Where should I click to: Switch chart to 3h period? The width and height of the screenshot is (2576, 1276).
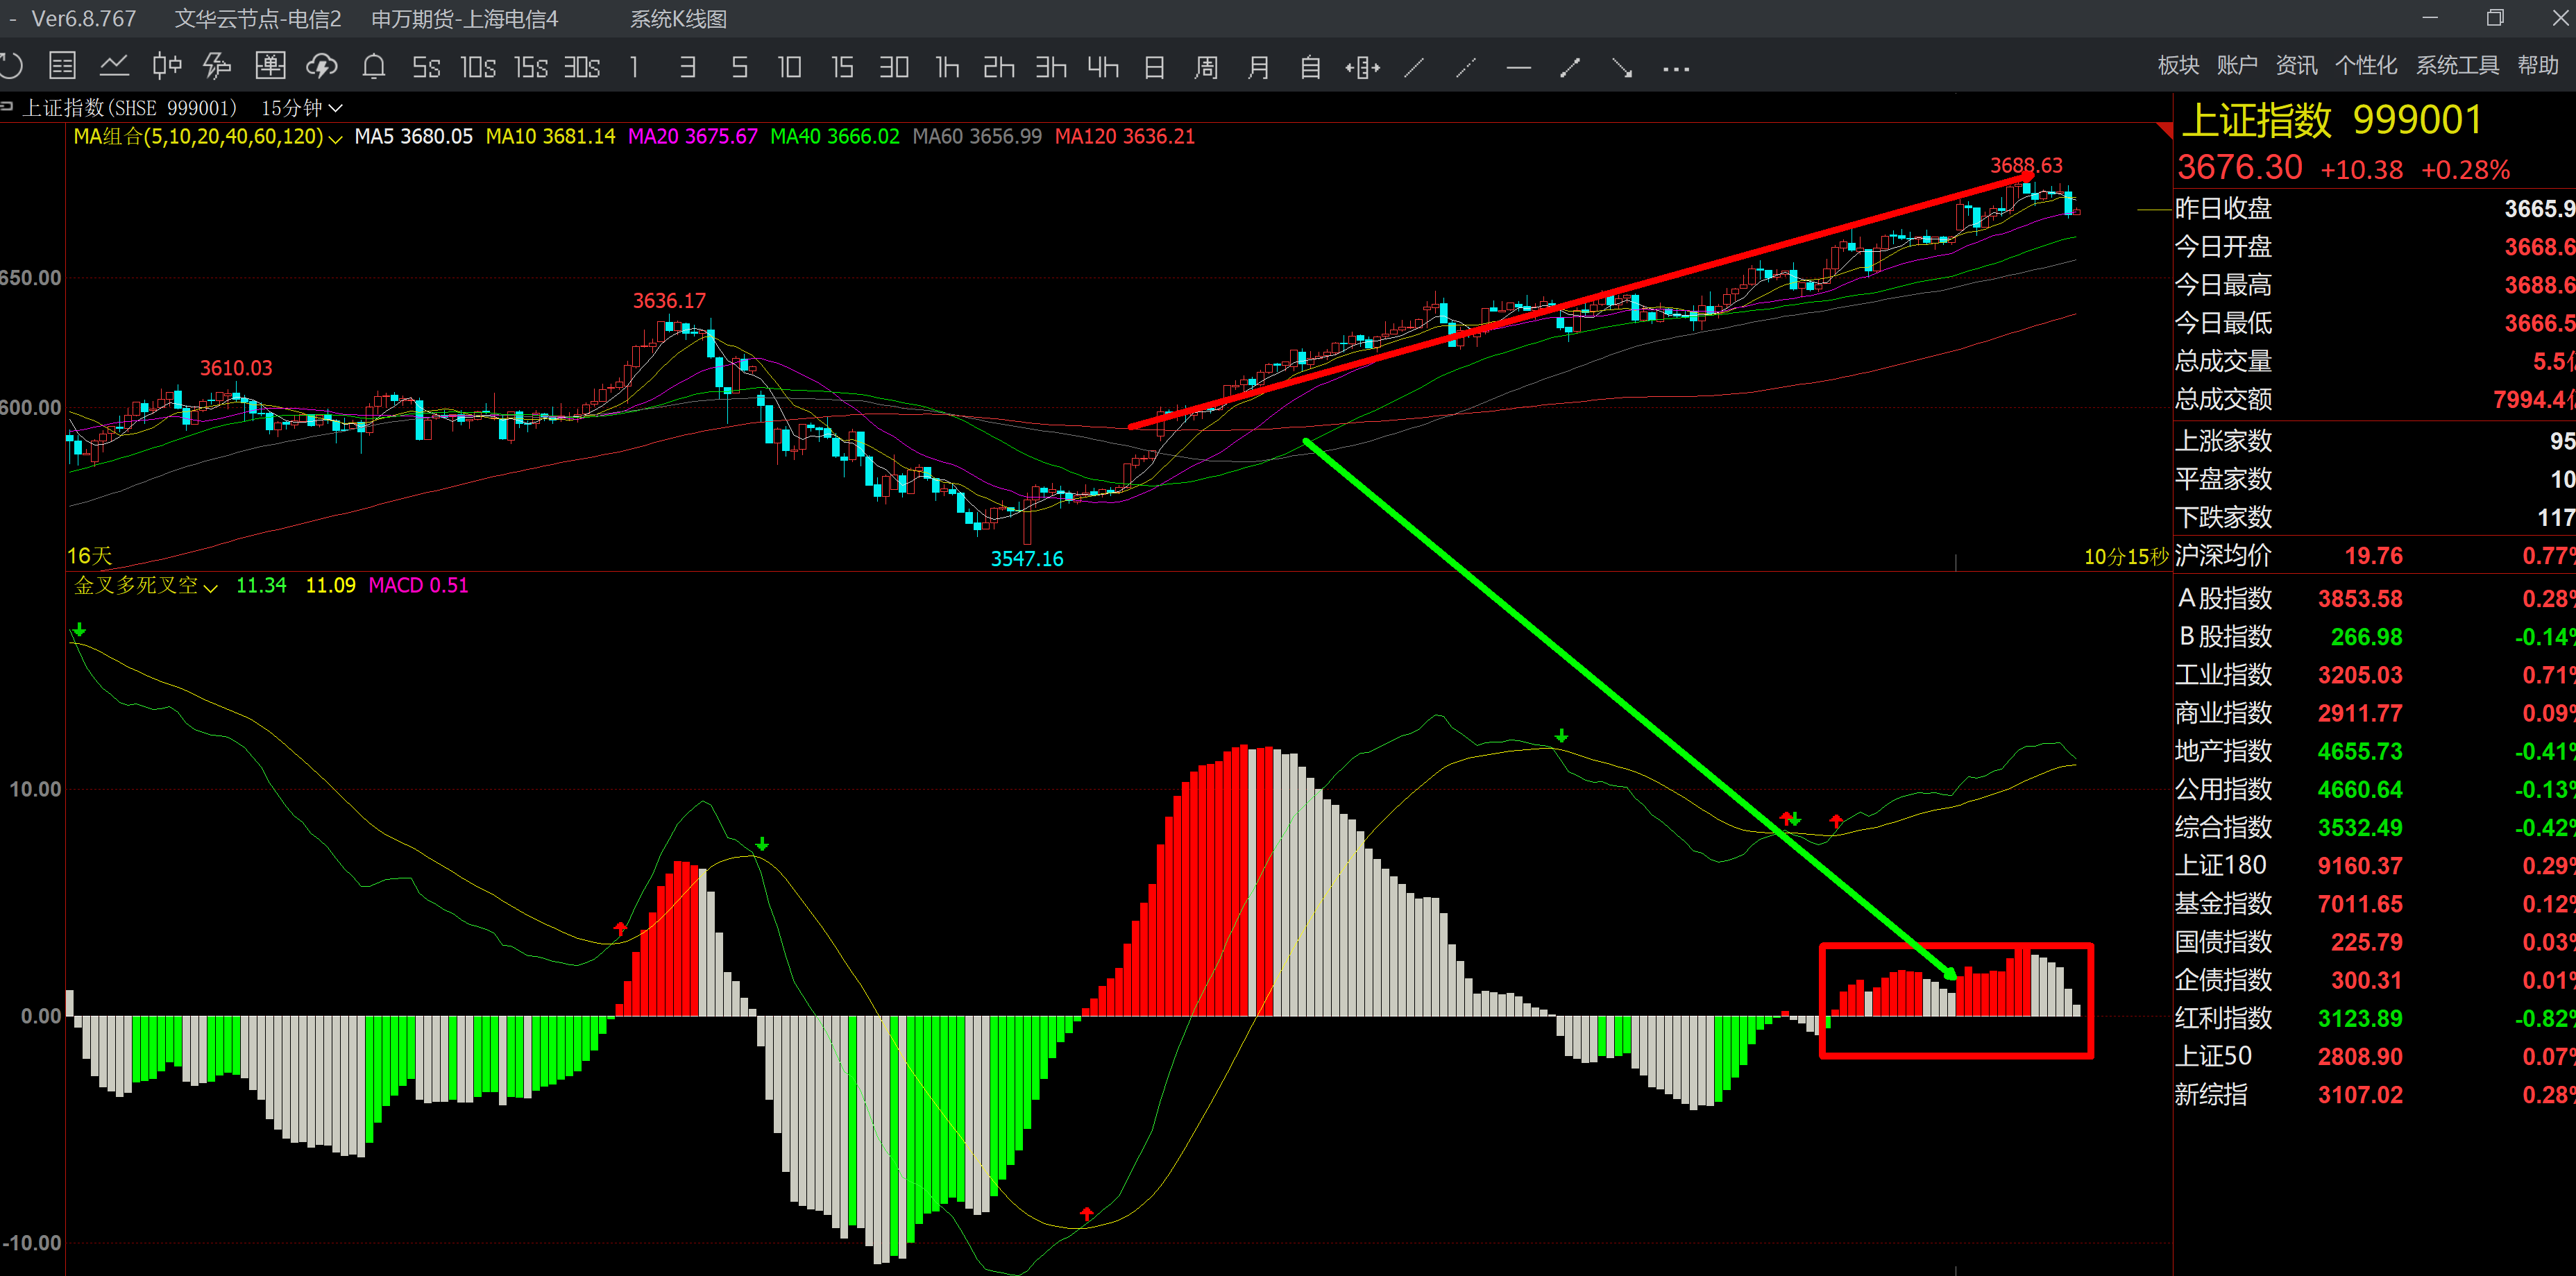pyautogui.click(x=1051, y=67)
